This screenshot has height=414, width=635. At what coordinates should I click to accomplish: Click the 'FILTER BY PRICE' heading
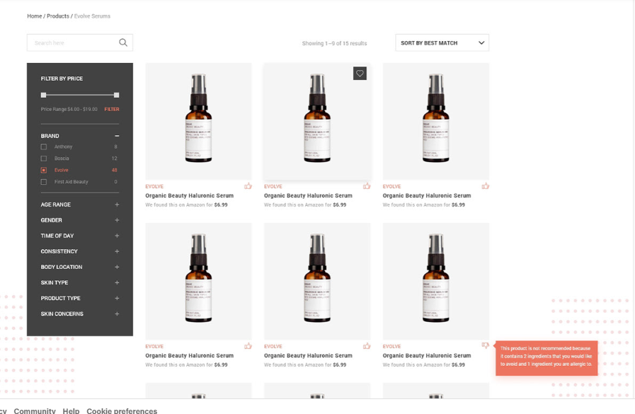(x=62, y=79)
